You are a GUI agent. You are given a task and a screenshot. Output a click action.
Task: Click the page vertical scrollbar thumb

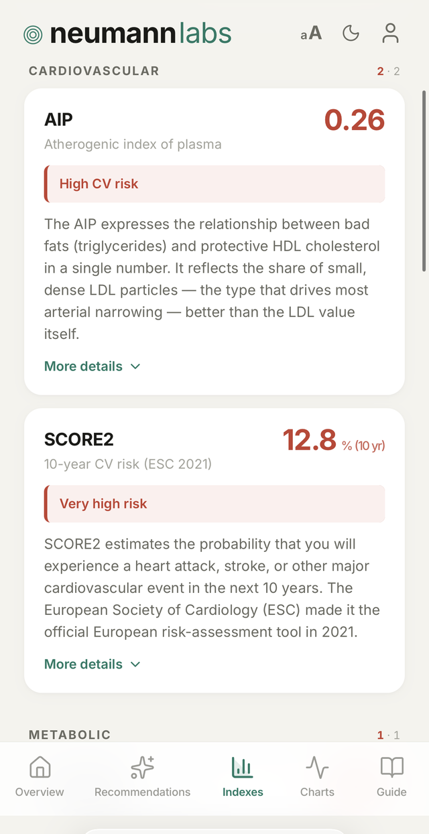[x=424, y=181]
